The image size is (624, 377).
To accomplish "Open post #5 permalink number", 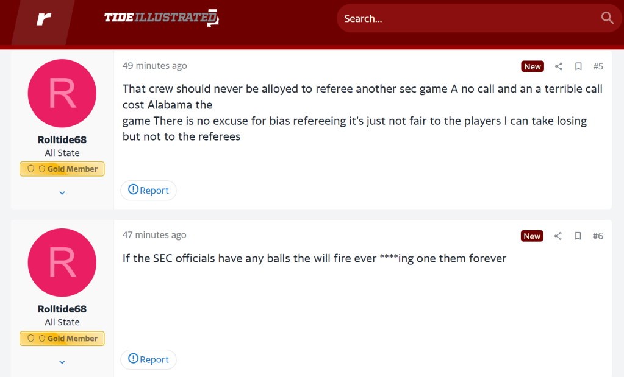I will point(598,66).
